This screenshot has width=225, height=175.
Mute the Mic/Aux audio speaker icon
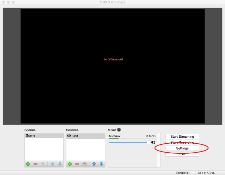click(x=153, y=142)
